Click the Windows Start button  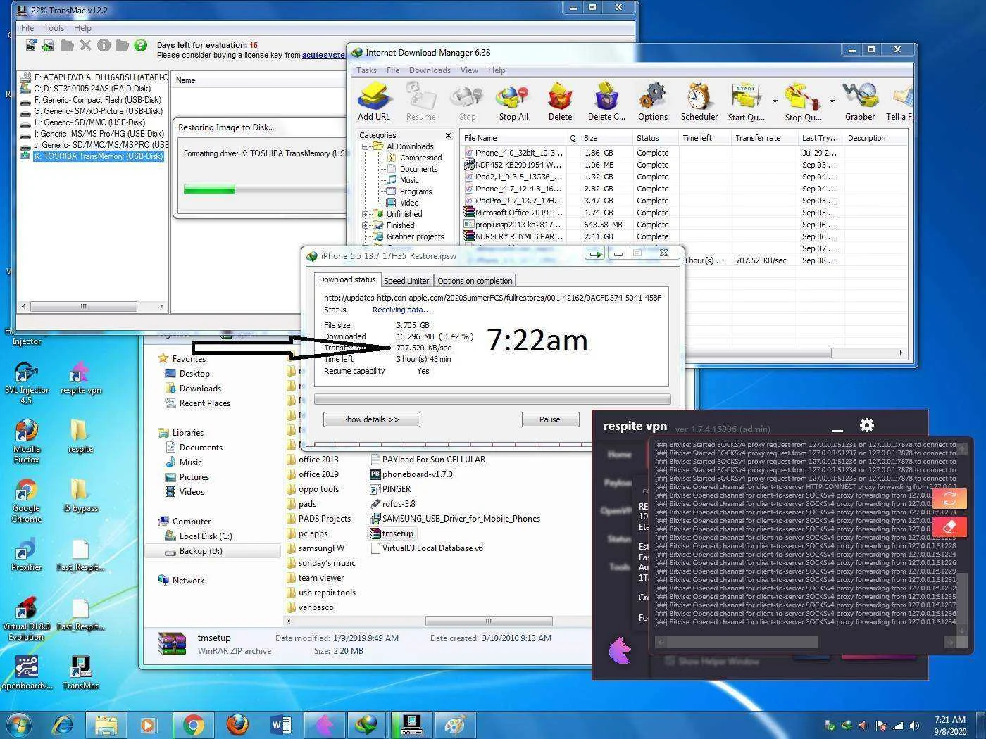tap(18, 724)
